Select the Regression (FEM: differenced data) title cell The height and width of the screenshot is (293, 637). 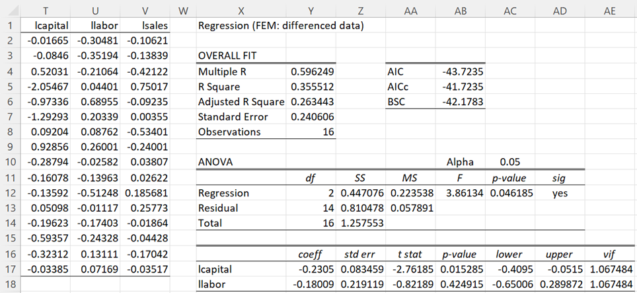[281, 26]
